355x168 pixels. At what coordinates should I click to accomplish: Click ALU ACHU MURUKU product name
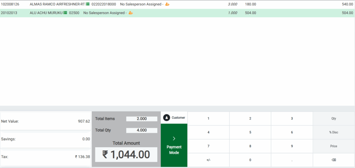(46, 13)
